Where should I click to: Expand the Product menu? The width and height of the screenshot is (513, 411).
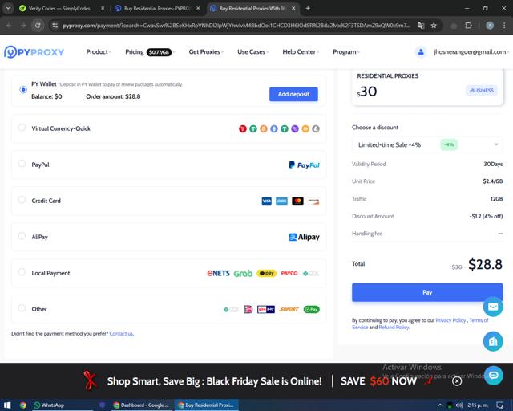coord(99,52)
